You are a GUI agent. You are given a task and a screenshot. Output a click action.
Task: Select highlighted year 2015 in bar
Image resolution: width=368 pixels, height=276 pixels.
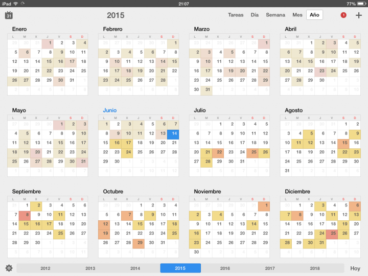[180, 268]
